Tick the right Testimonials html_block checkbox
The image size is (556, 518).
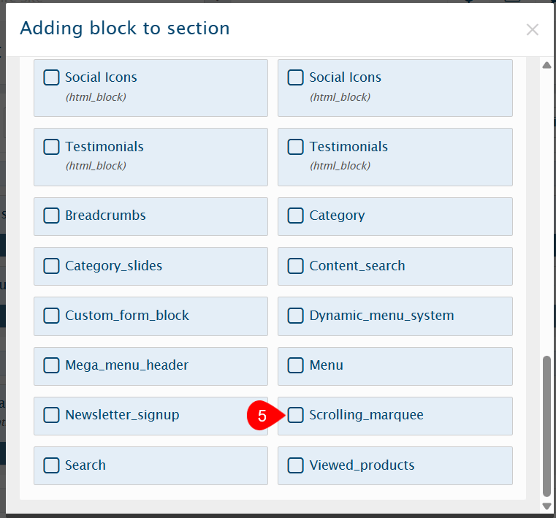click(295, 147)
